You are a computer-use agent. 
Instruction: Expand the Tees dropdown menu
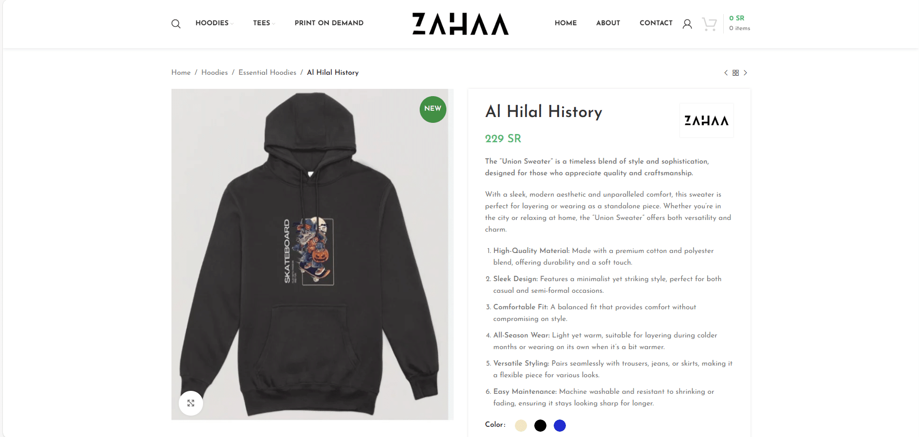(264, 23)
